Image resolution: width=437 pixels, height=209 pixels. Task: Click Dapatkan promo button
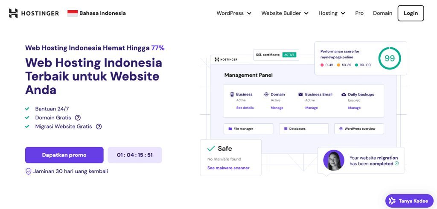64,155
